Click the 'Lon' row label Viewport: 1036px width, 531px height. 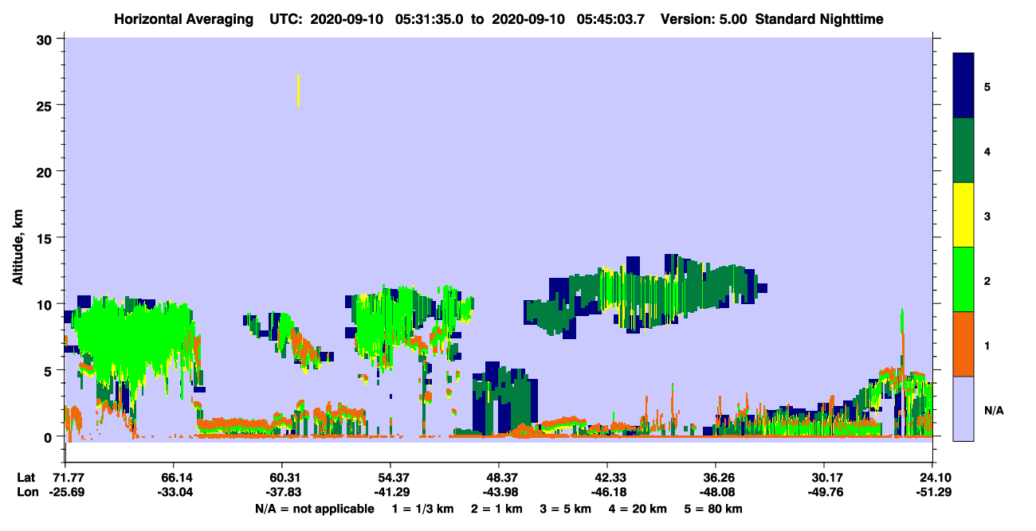click(x=26, y=492)
